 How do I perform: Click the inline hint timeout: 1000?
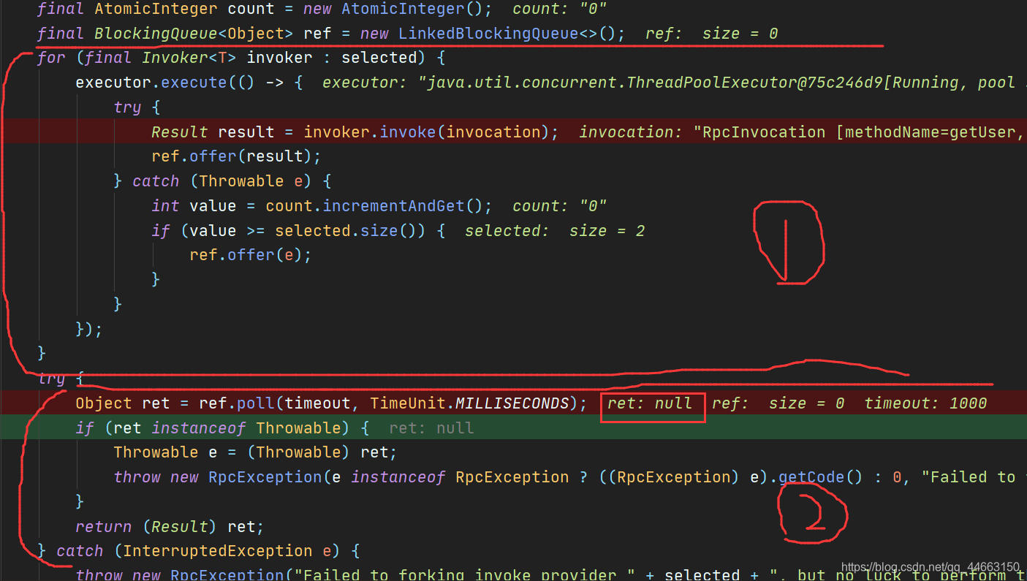coord(925,403)
